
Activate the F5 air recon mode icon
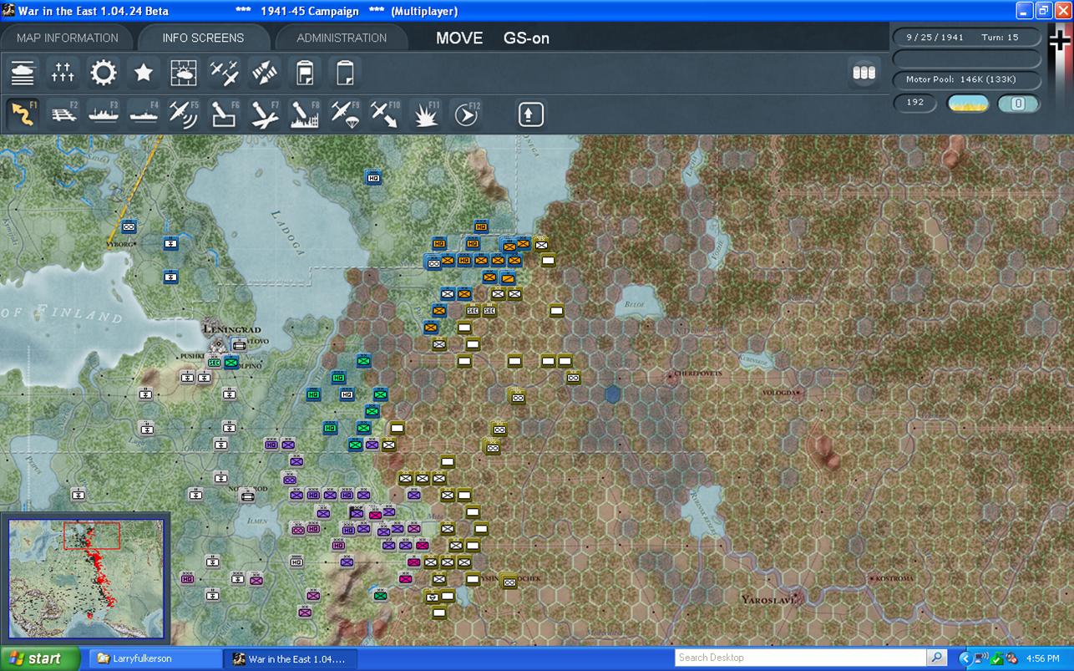[x=184, y=114]
